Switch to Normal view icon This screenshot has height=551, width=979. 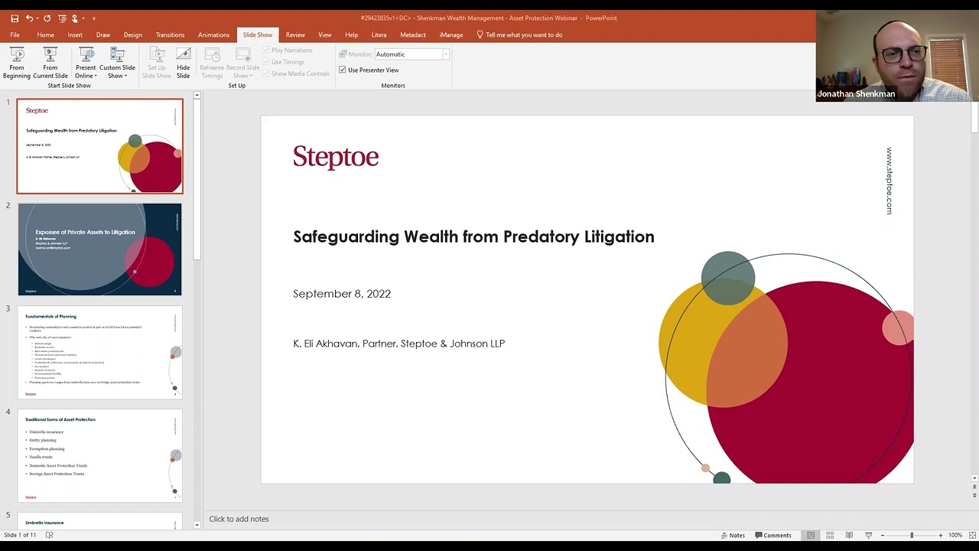click(x=811, y=535)
